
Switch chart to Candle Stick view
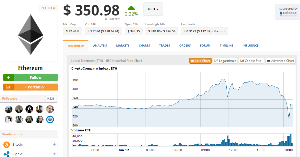[x=252, y=61]
